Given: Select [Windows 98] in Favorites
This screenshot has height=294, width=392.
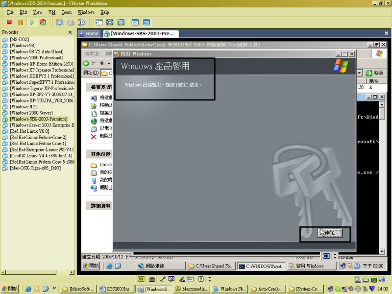Looking at the screenshot, I should coord(23,46).
